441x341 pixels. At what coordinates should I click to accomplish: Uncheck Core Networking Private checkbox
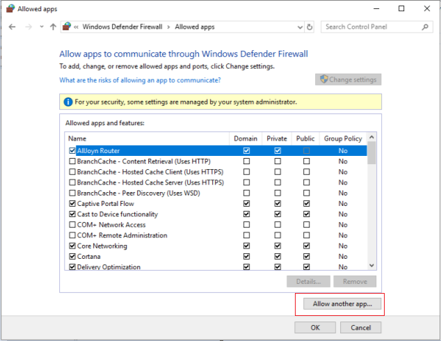tap(278, 246)
